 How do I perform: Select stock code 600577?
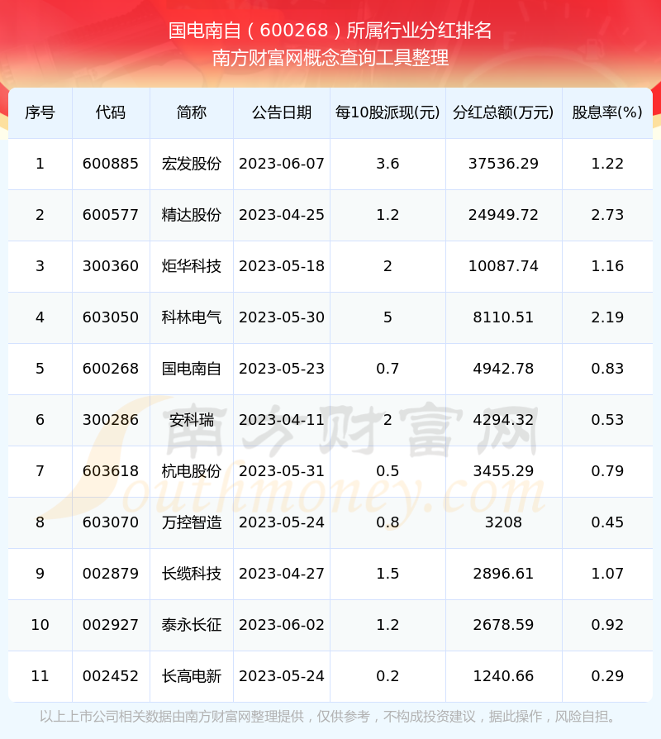coord(111,215)
